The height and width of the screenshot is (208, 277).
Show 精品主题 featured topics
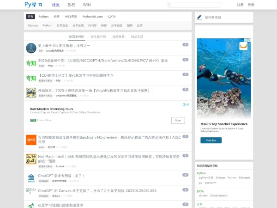pyautogui.click(x=137, y=37)
